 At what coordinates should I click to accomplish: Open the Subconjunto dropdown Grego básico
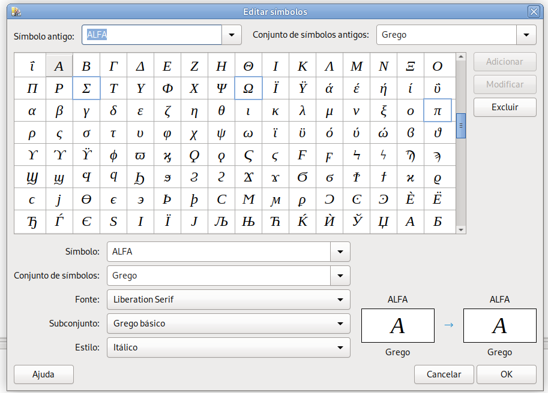click(x=229, y=324)
